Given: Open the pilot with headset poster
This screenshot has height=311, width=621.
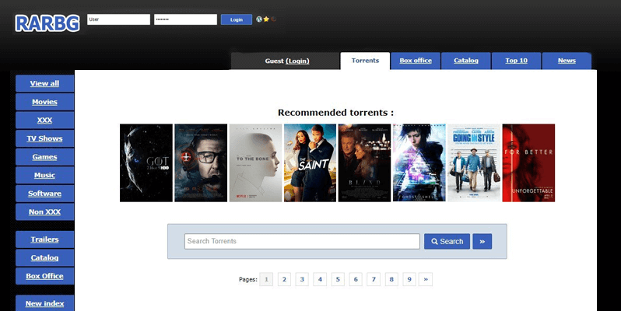Looking at the screenshot, I should click(201, 162).
